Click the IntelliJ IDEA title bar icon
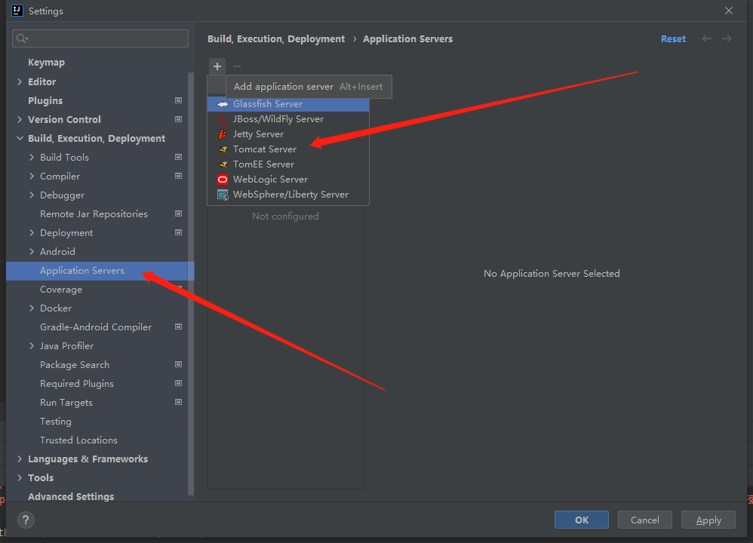This screenshot has width=753, height=543. 17,11
